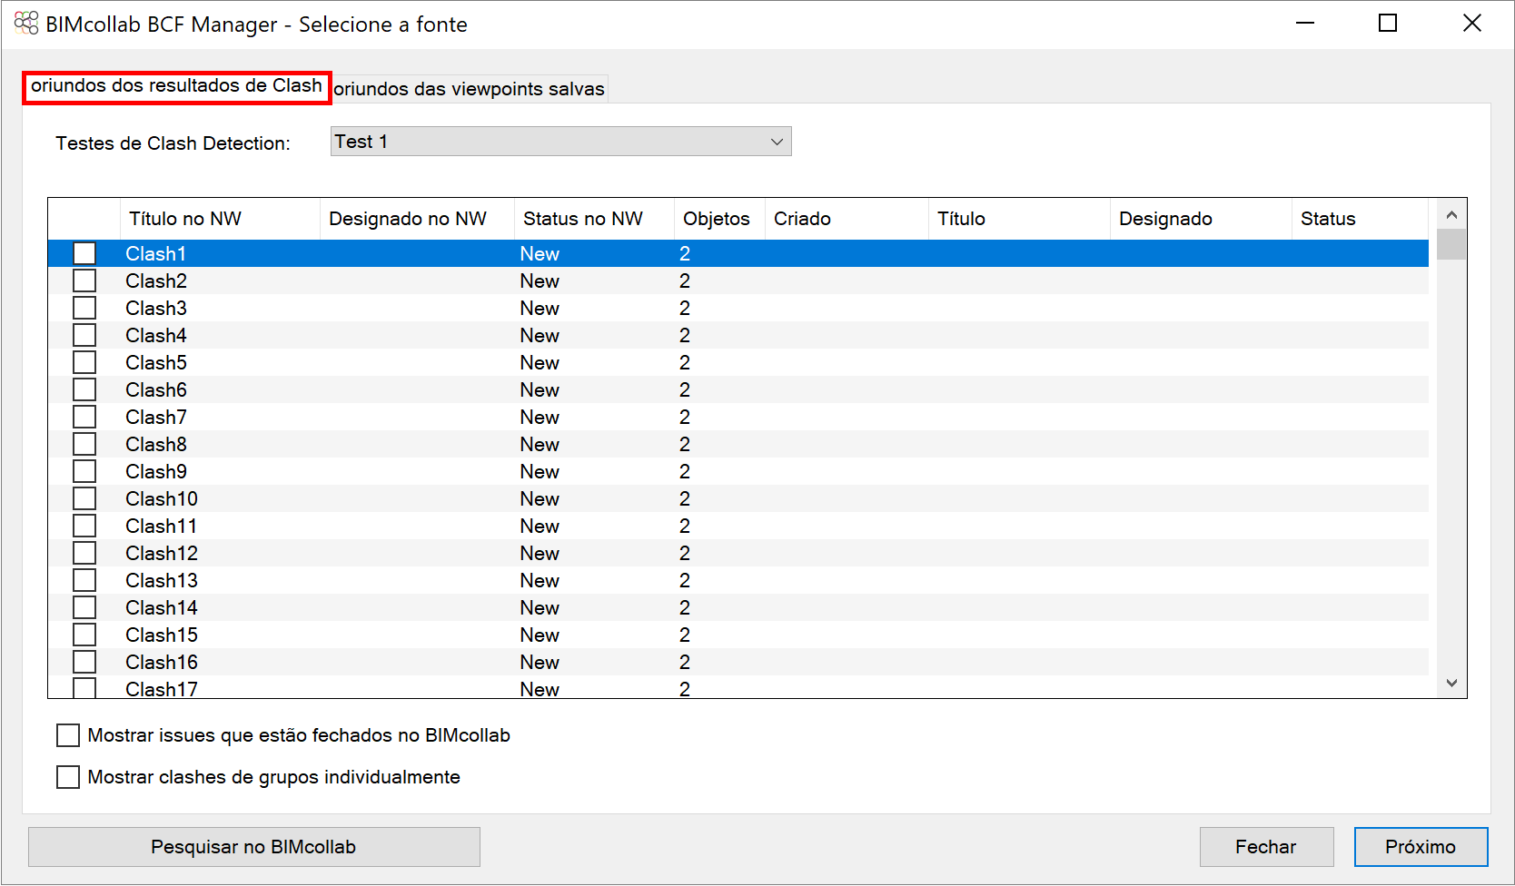Maximize the BCF Manager window
The height and width of the screenshot is (886, 1515).
(1388, 24)
